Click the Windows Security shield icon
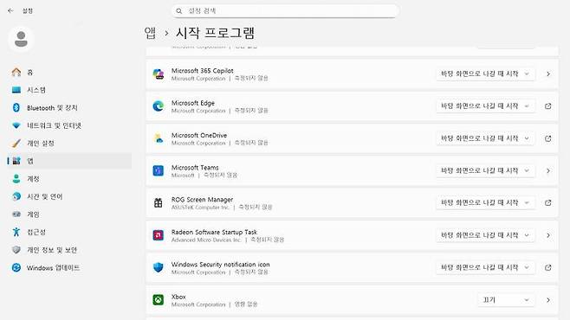Image resolution: width=570 pixels, height=320 pixels. pyautogui.click(x=159, y=267)
